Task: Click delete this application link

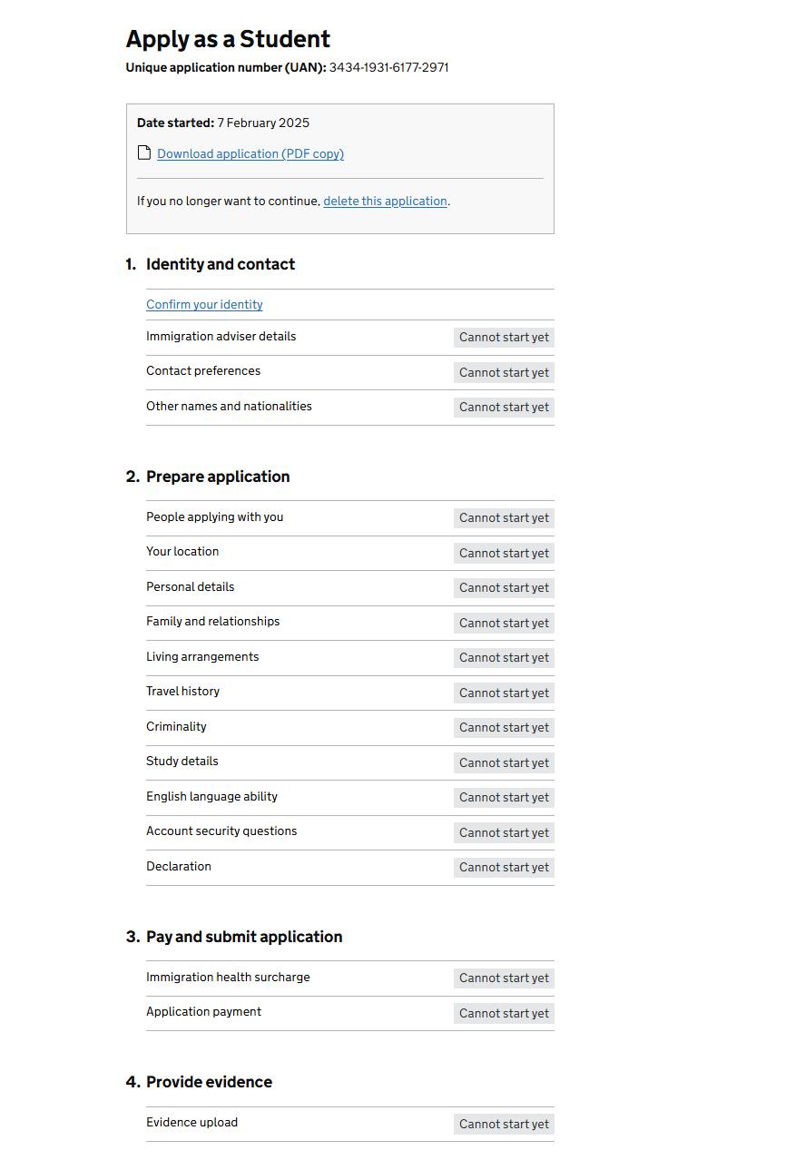Action: [x=385, y=202]
